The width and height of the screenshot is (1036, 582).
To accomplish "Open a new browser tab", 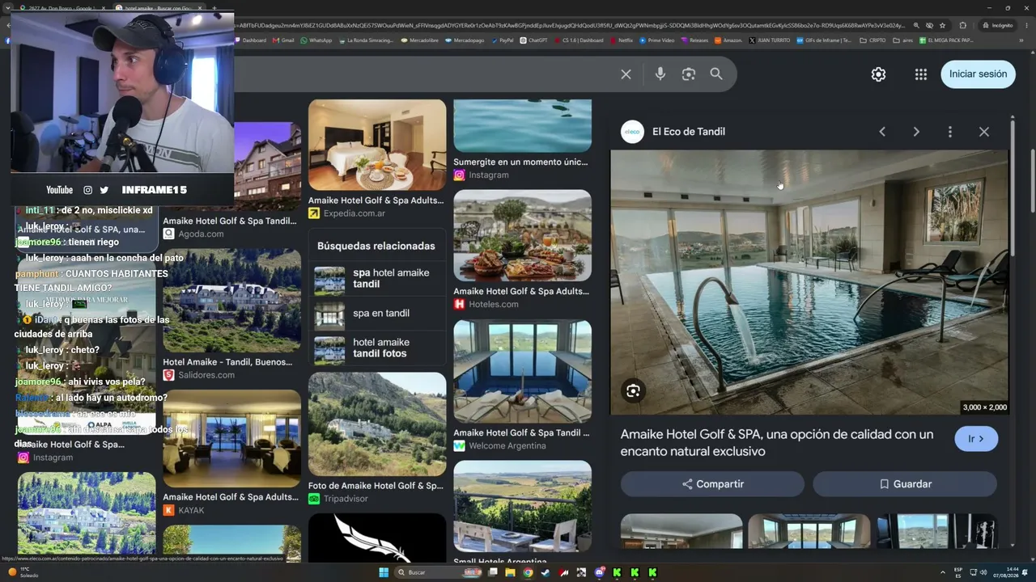I will click(x=214, y=8).
